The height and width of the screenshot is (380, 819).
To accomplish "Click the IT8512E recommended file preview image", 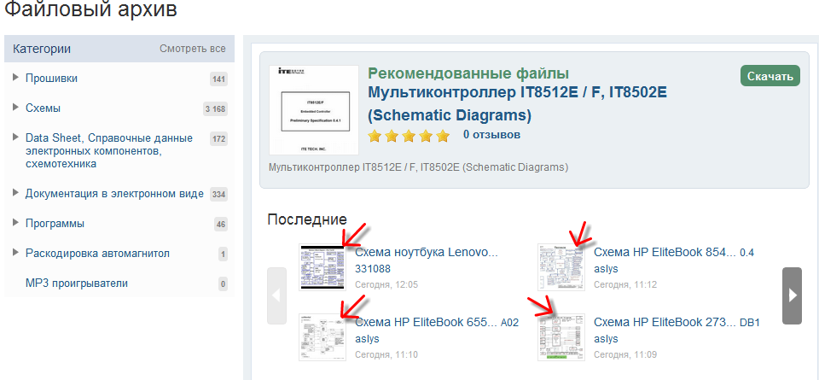I will point(313,109).
